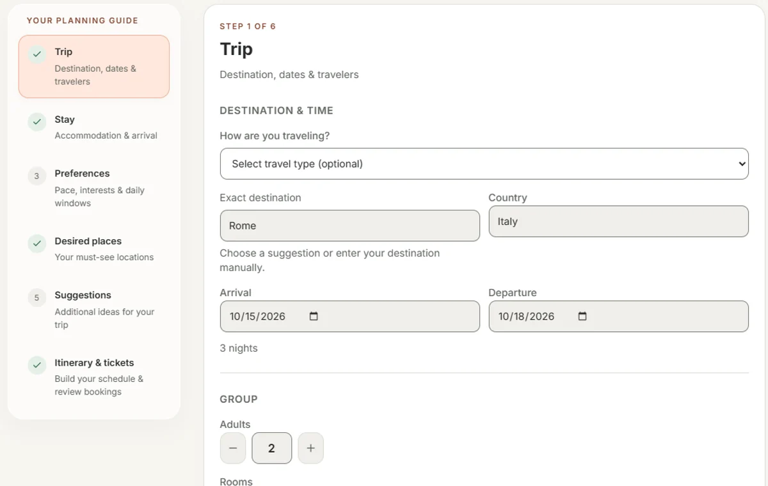Open the Departure date calendar picker icon

pos(582,317)
